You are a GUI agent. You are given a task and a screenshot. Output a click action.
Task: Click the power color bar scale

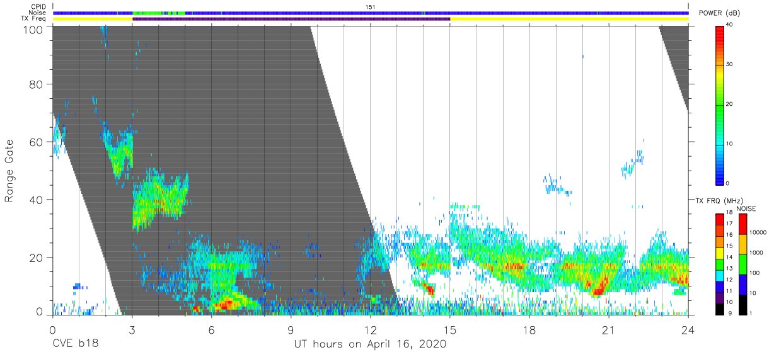click(x=720, y=105)
